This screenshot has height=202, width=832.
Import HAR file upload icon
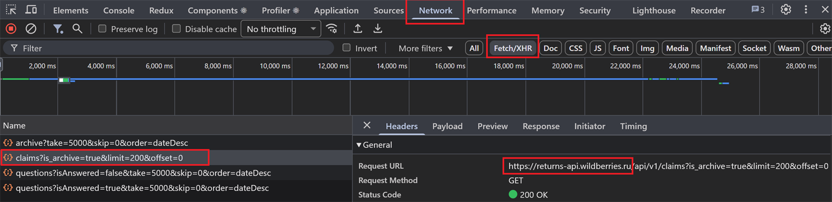[358, 29]
